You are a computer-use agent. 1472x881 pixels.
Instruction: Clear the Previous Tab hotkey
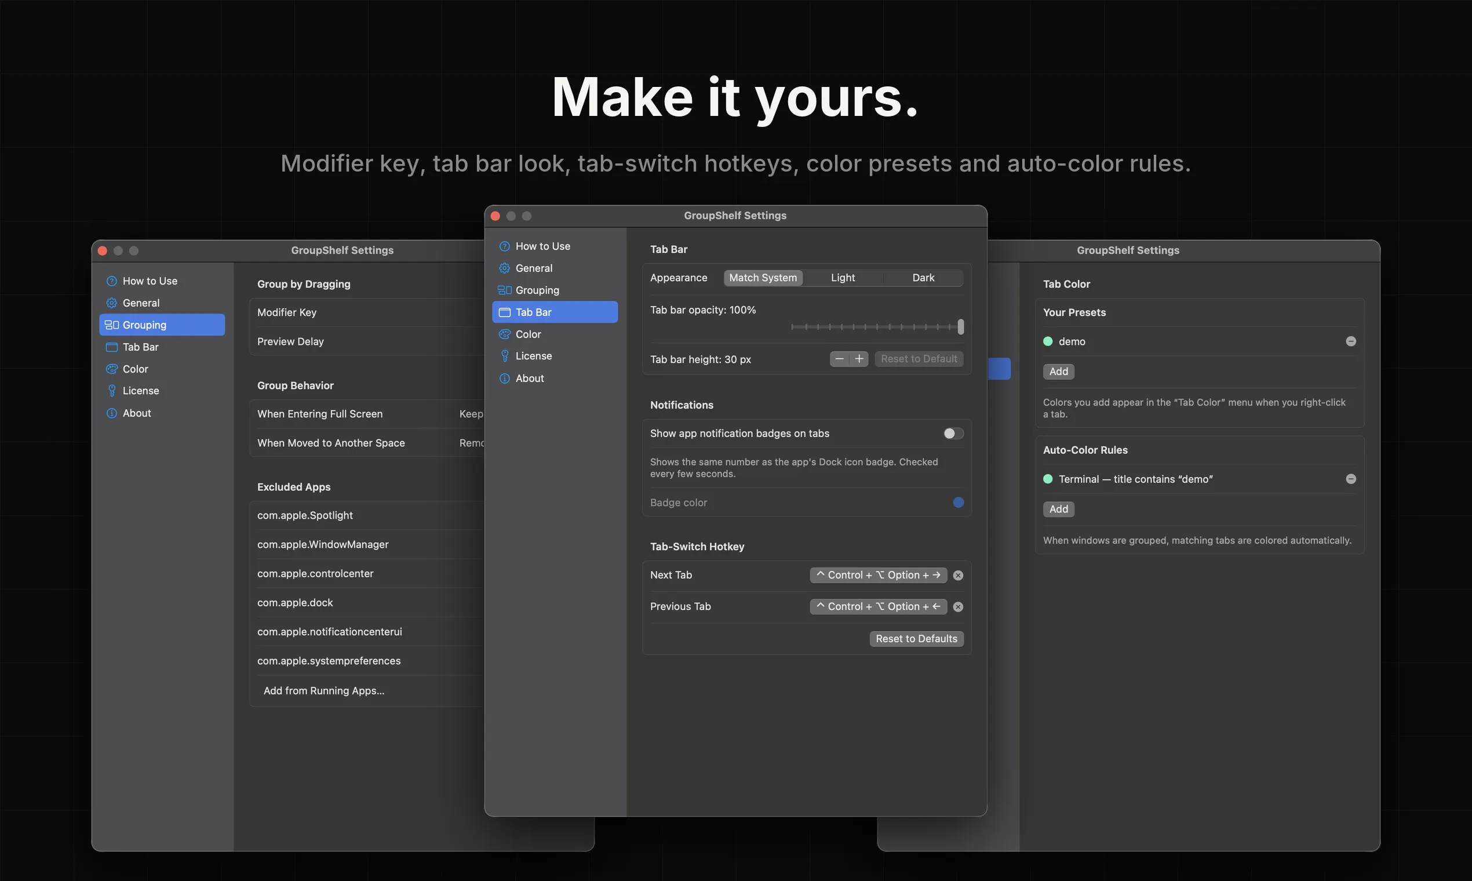click(958, 607)
